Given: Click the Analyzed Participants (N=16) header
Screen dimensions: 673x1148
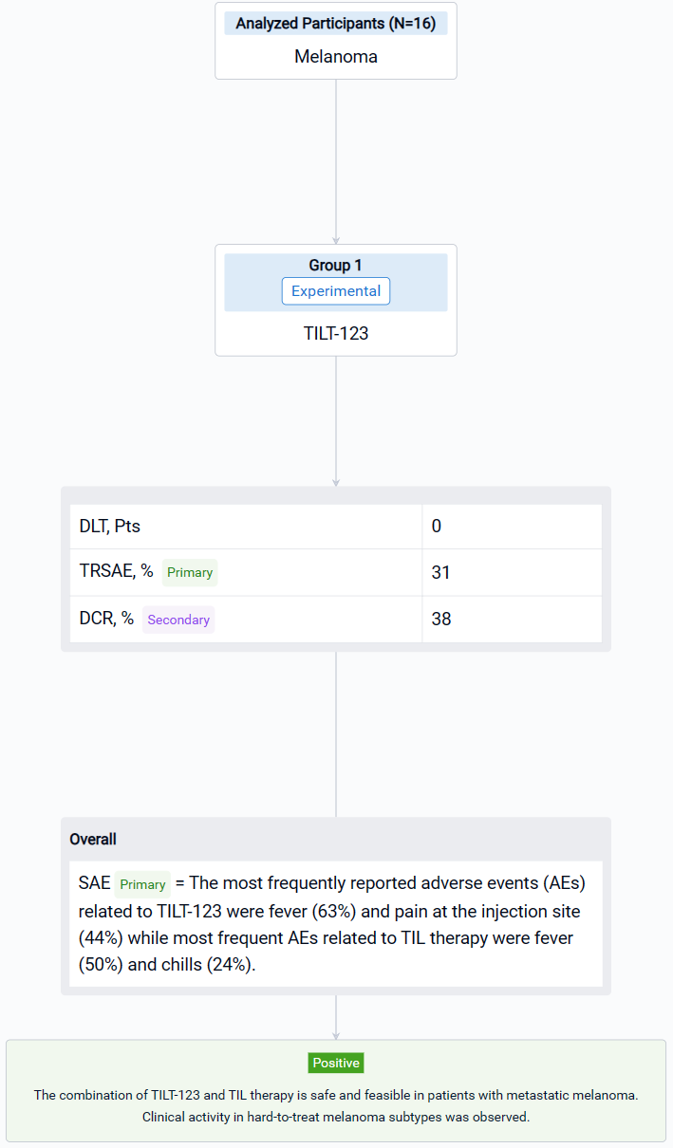Looking at the screenshot, I should (335, 23).
